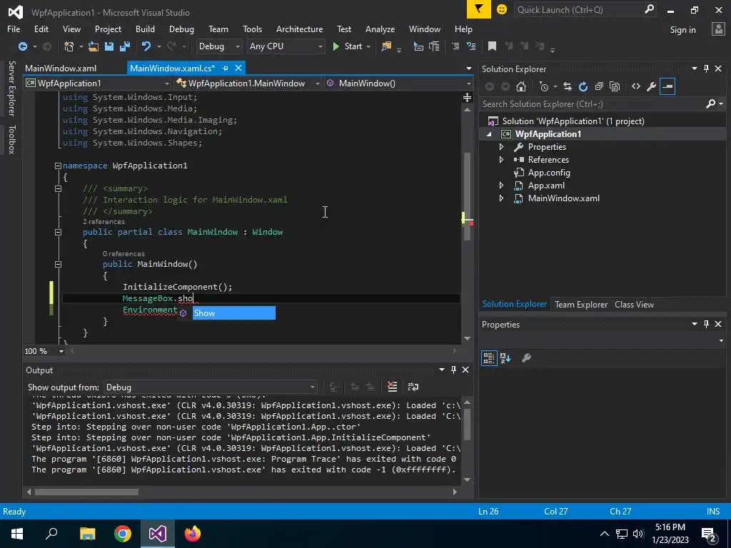The width and height of the screenshot is (731, 548).
Task: Toggle Preview Selected Items in Solution Explorer
Action: (x=667, y=86)
